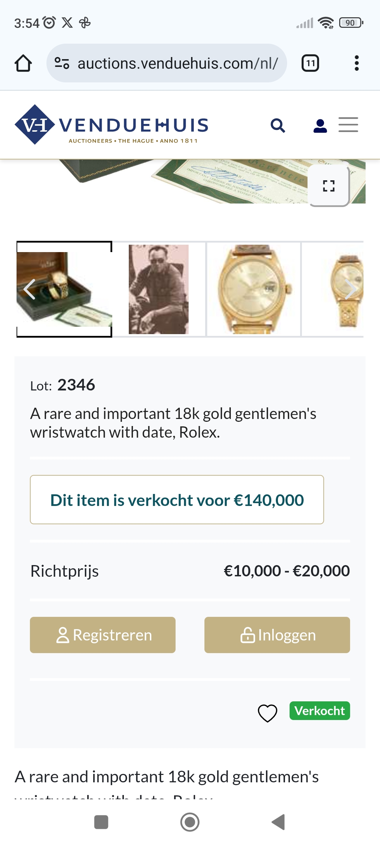
Task: Click the Inloggen button
Action: tap(277, 635)
